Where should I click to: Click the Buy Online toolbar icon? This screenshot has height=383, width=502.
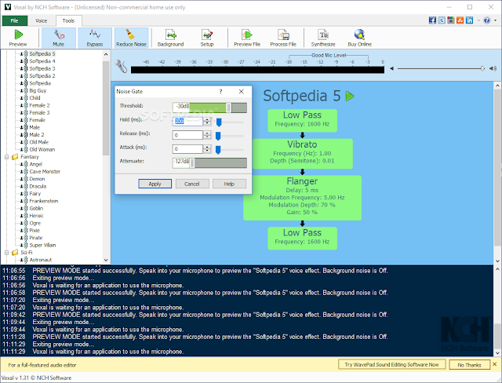(x=359, y=38)
